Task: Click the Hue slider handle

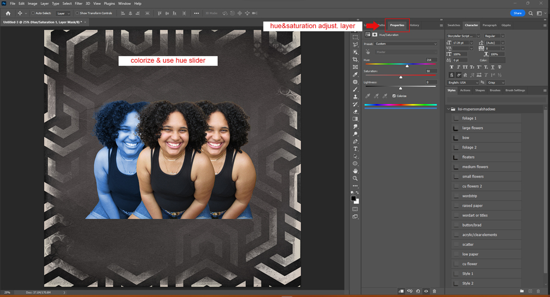Action: pos(407,66)
